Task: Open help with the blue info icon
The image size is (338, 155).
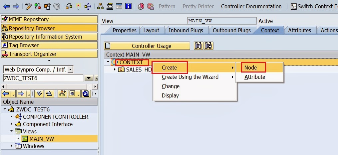Action: tap(128, 6)
